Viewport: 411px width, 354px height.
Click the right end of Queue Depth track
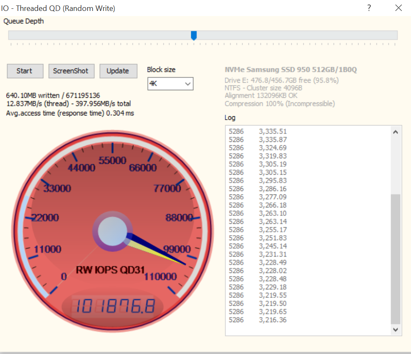[394, 35]
